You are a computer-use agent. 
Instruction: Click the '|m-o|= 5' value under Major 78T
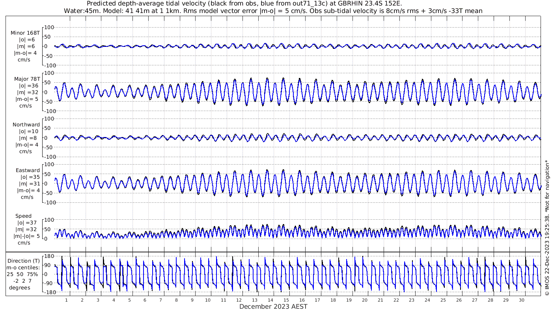coord(26,99)
